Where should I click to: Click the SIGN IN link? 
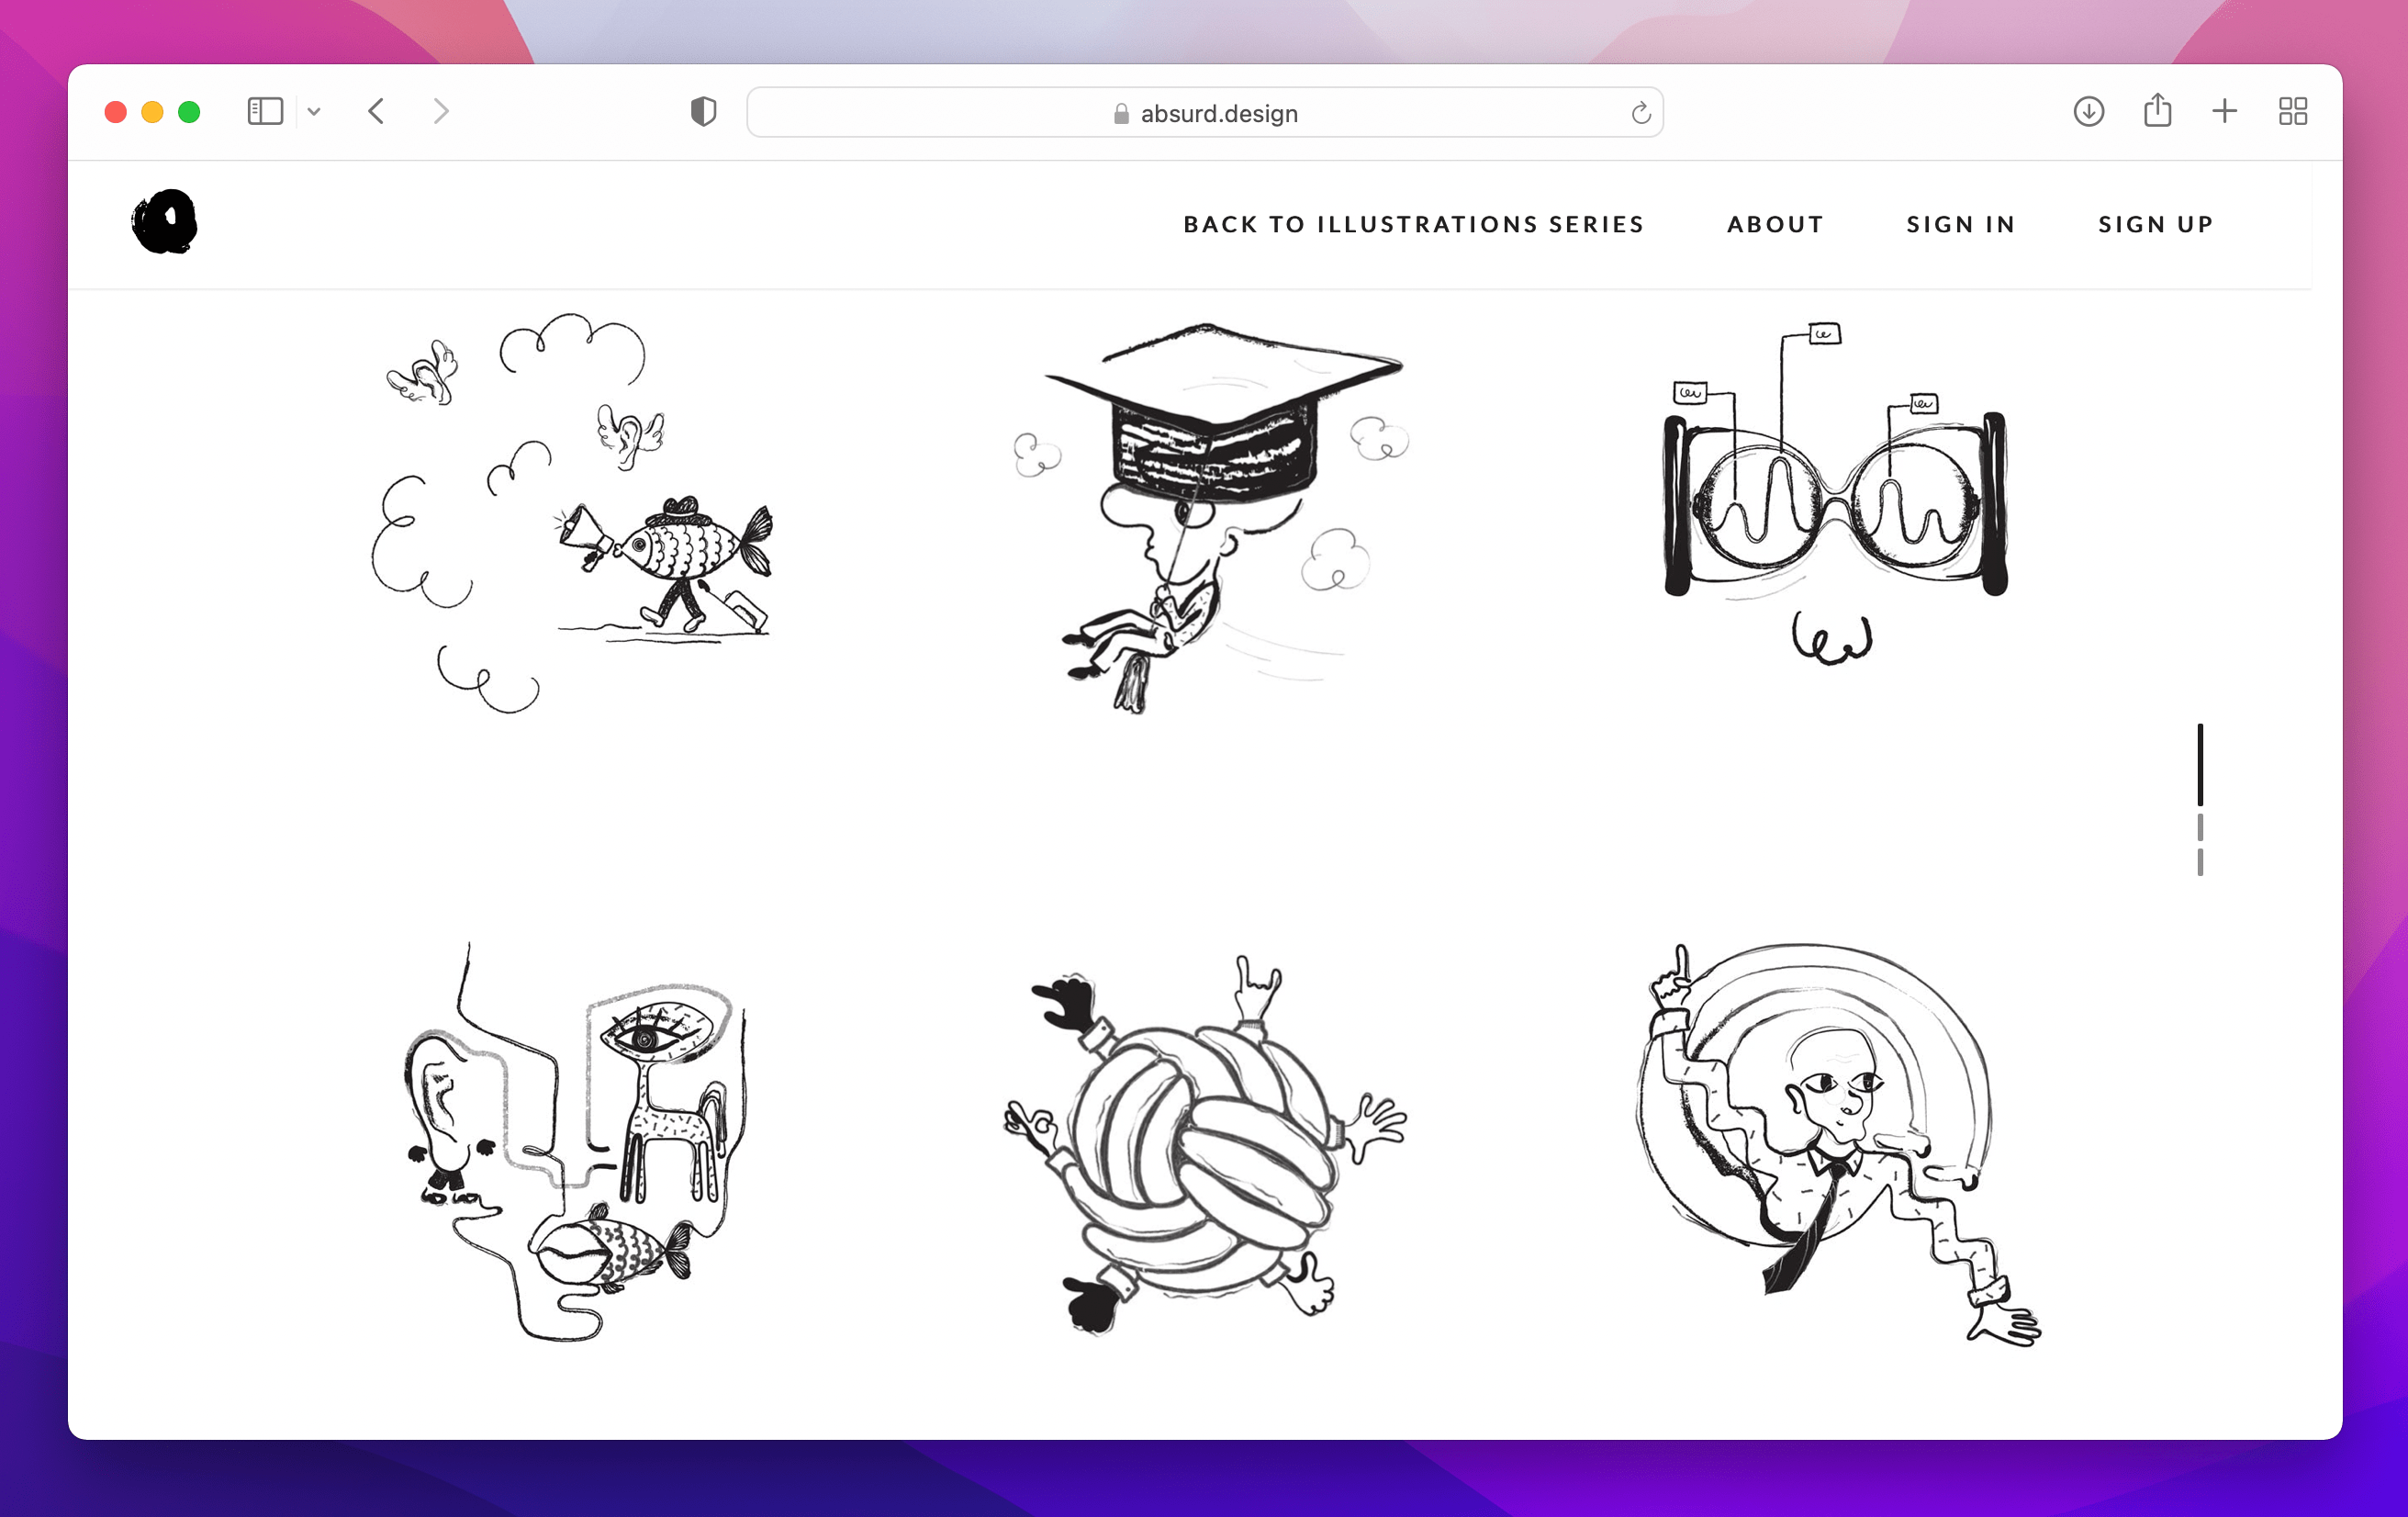(1960, 224)
